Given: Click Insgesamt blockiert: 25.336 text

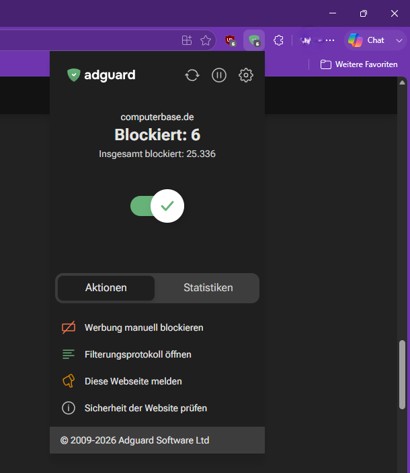Looking at the screenshot, I should [157, 154].
